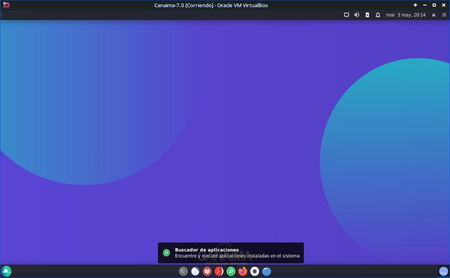Lock the screen with the padlock icon
Viewport: 450px width, 278px height.
434,15
